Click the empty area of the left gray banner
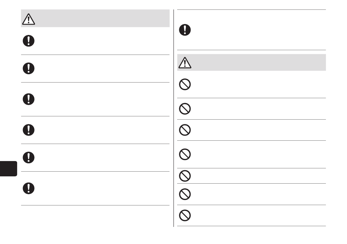Viewport: 347px width, 244px height. click(x=102, y=18)
